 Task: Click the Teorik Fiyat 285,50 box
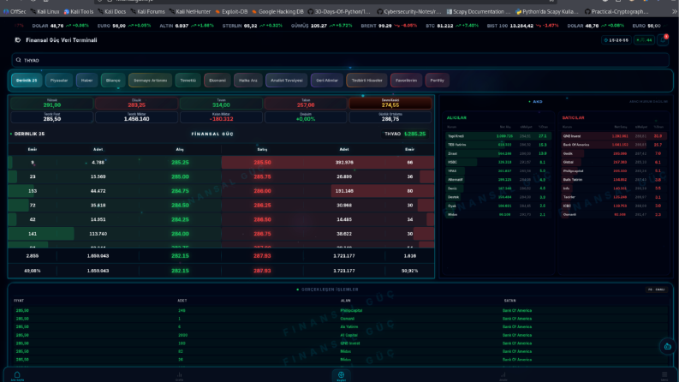point(52,117)
